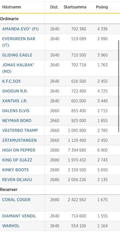Open the KINKY BOOTS horse page

click(15, 170)
